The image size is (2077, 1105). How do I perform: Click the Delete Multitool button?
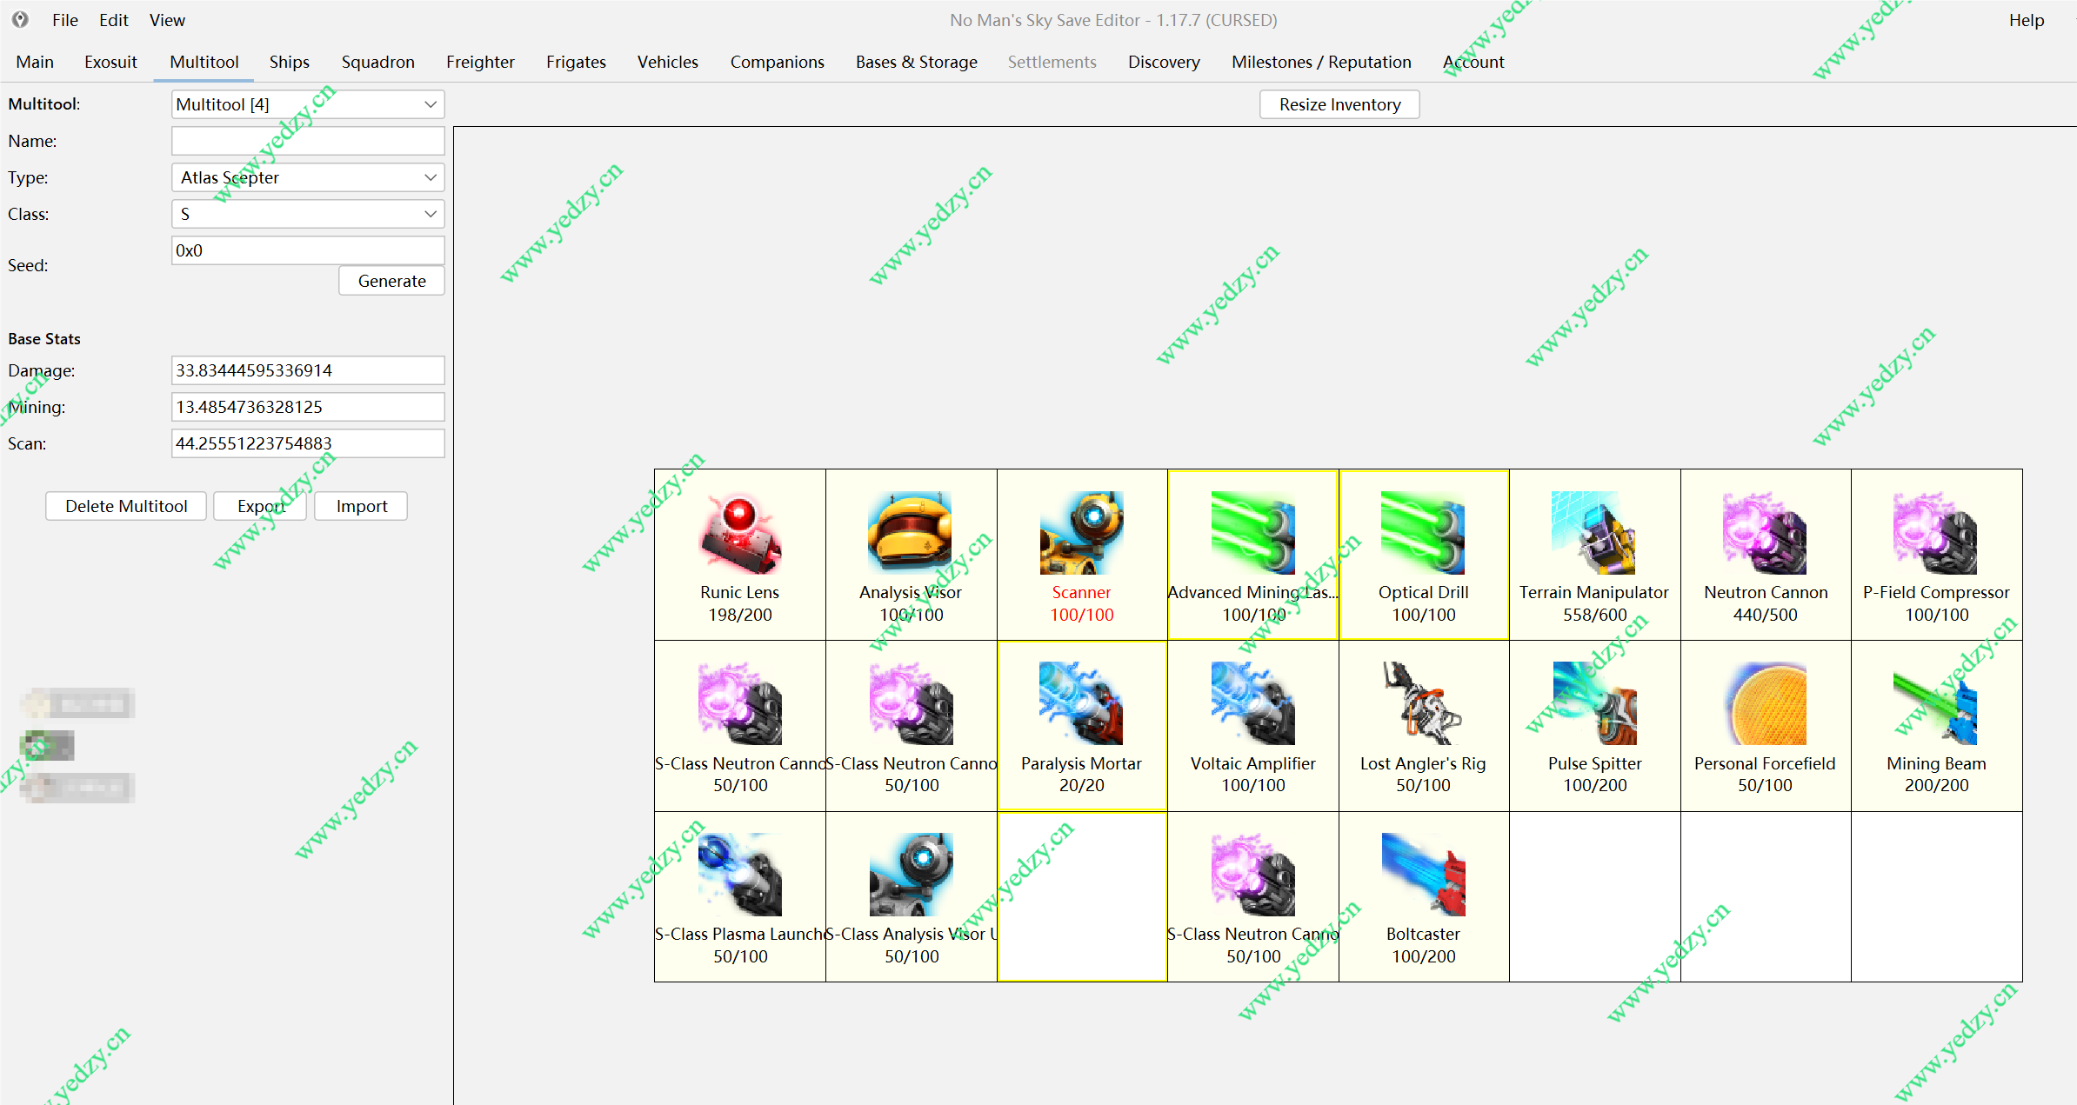tap(126, 506)
